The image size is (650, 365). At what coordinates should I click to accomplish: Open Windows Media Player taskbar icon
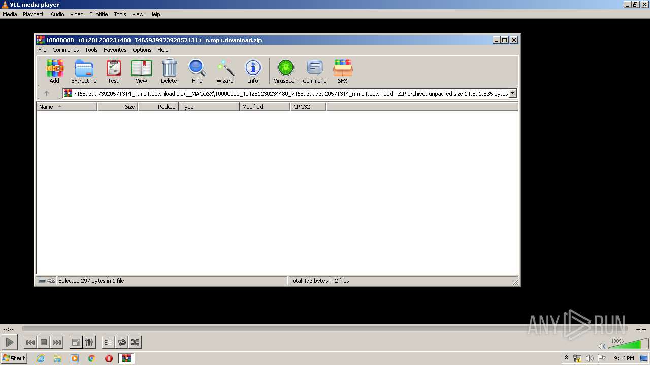tap(75, 358)
